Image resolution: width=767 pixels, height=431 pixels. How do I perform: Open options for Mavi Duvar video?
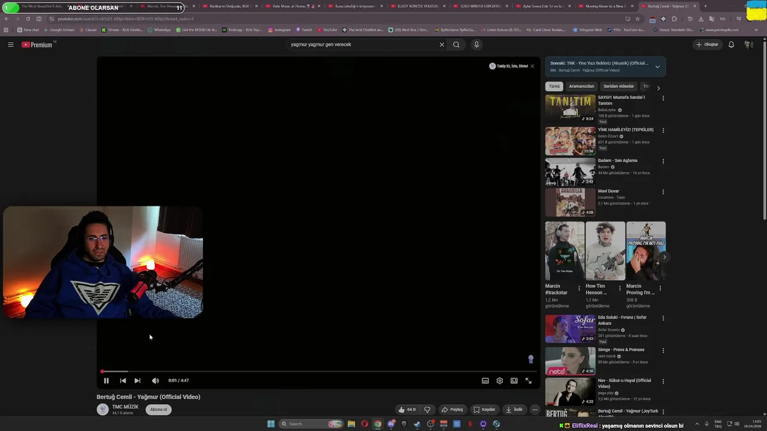[x=663, y=192]
